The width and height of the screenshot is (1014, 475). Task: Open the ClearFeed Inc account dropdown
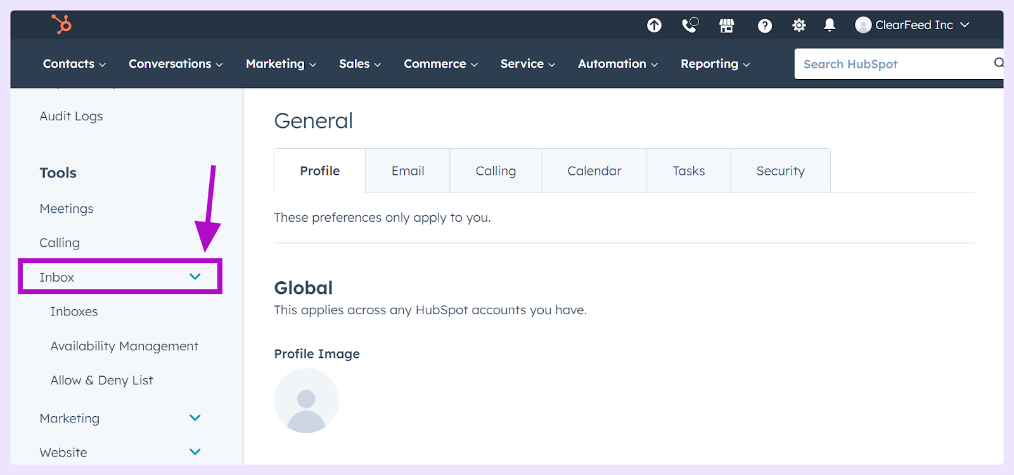point(913,25)
